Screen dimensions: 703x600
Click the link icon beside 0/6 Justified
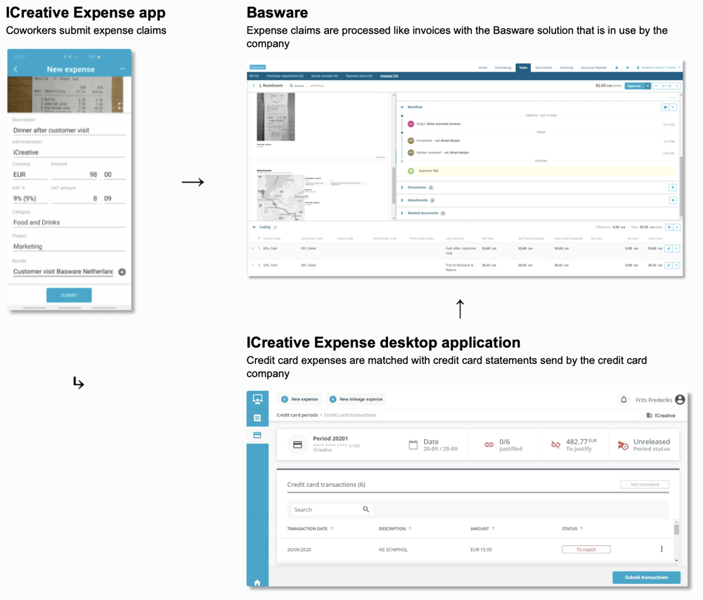click(x=489, y=445)
